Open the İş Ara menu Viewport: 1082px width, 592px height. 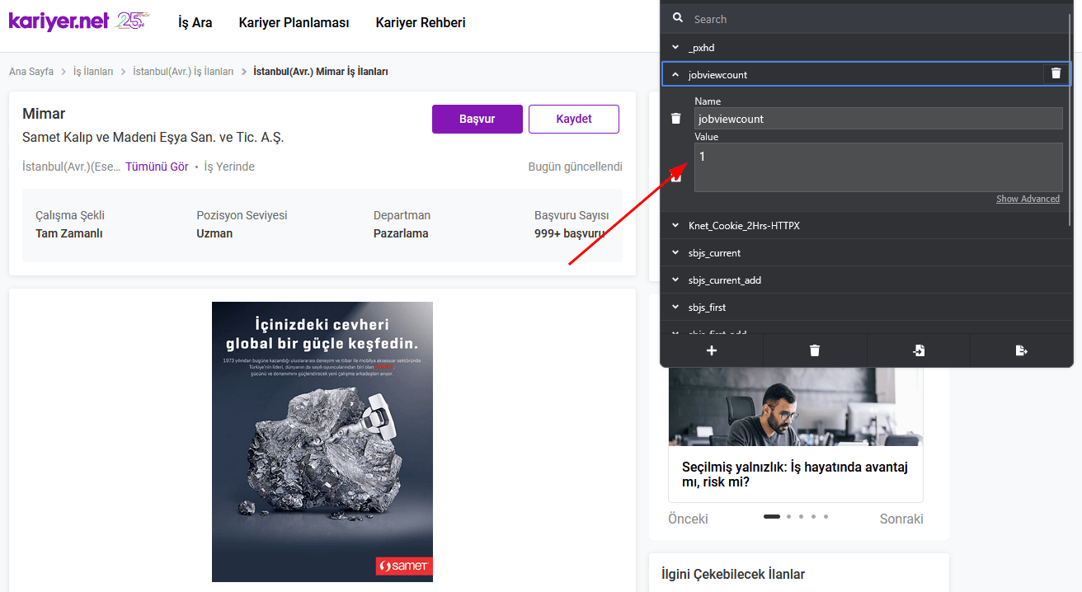point(195,23)
